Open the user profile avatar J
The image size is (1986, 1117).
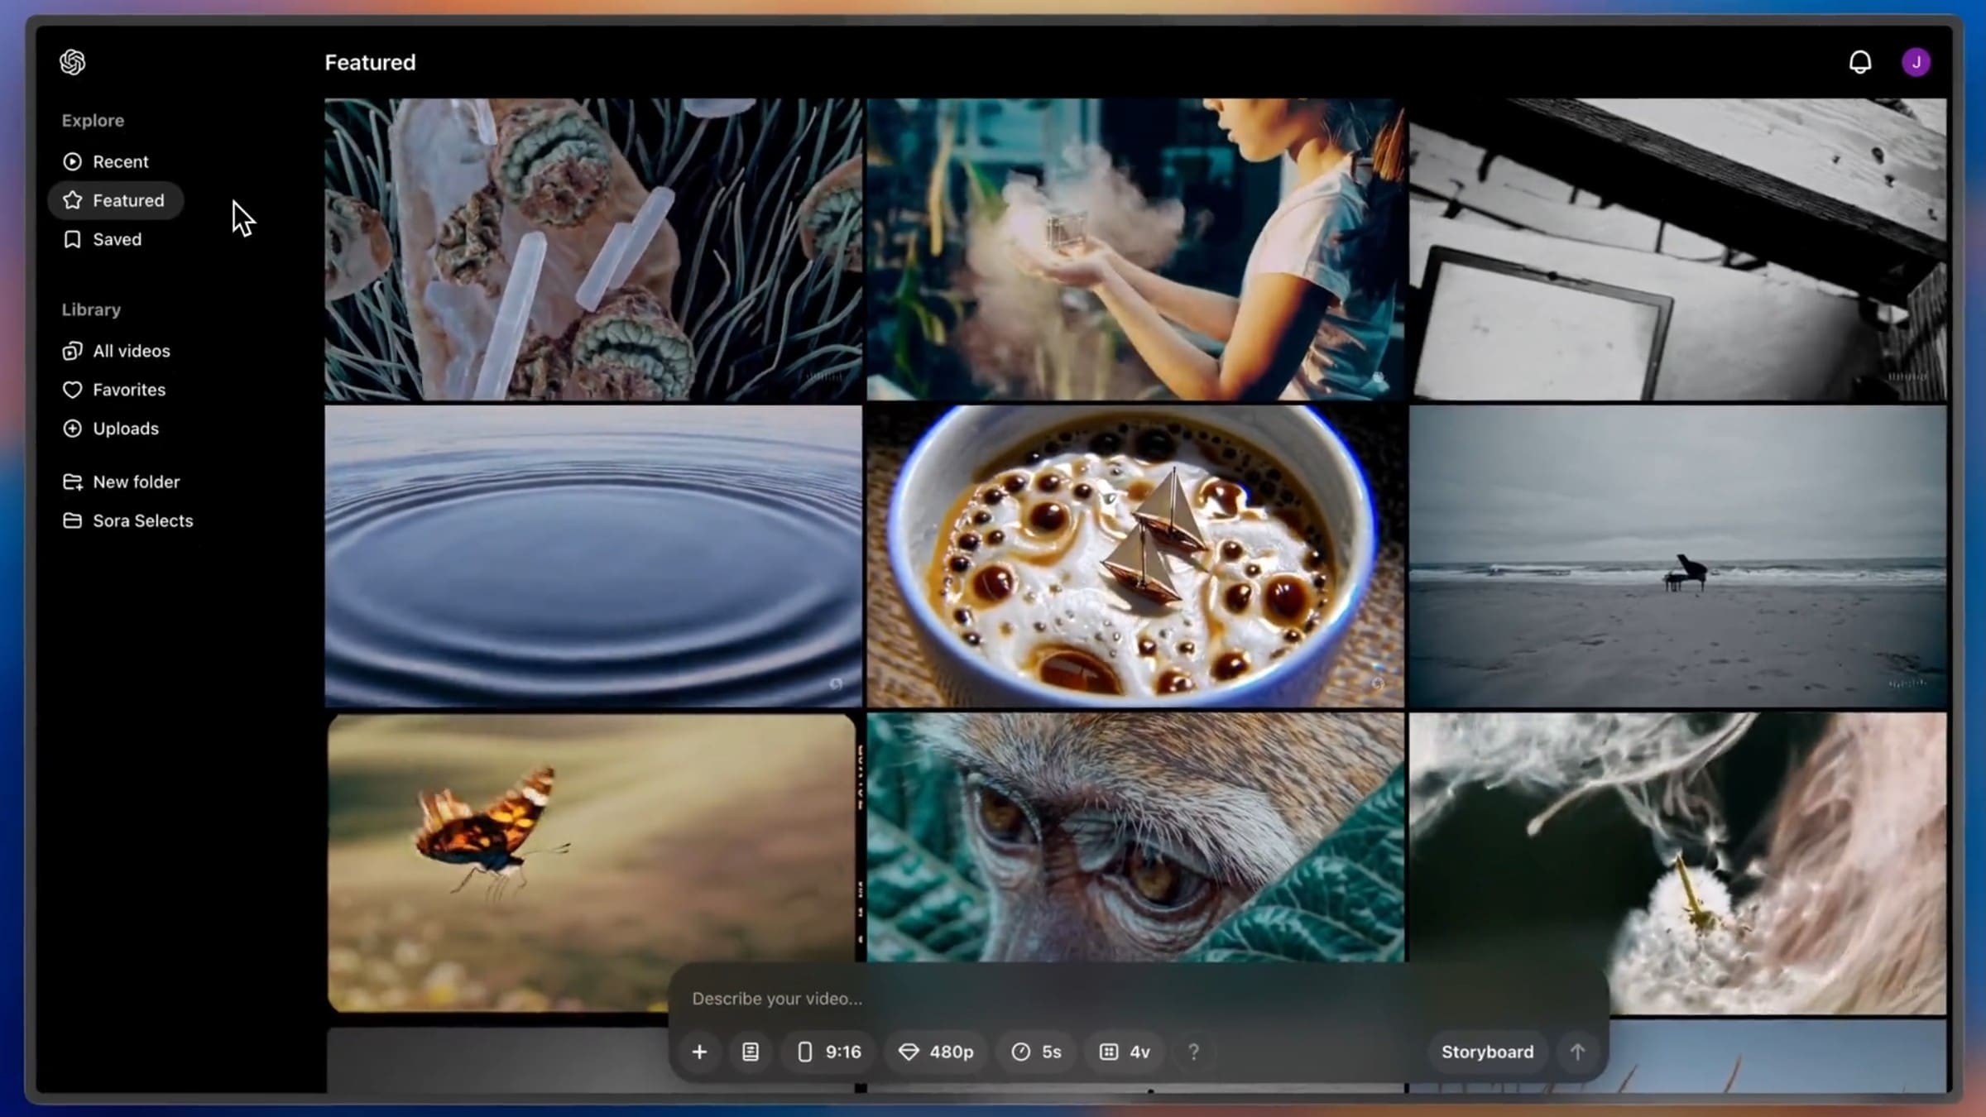point(1916,62)
